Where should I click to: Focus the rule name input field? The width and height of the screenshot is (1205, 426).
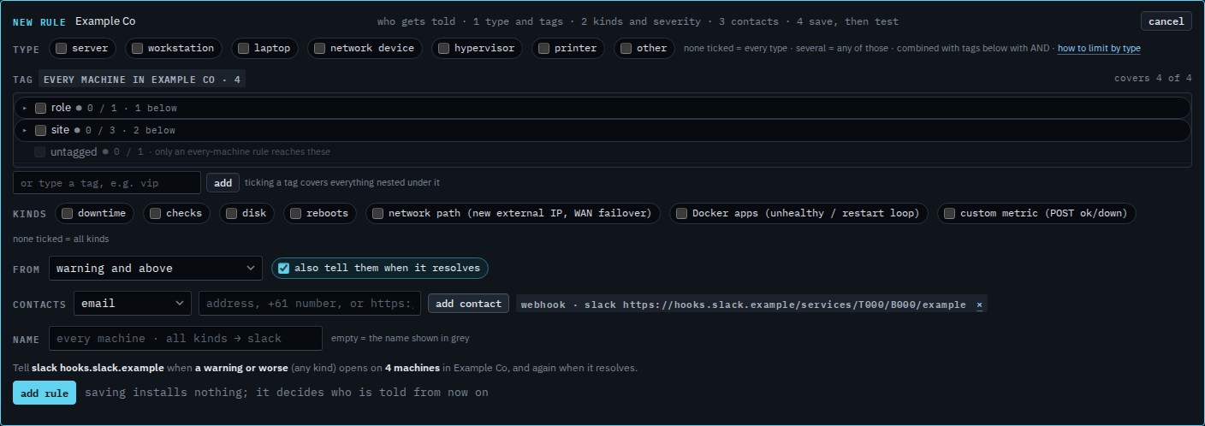[186, 338]
